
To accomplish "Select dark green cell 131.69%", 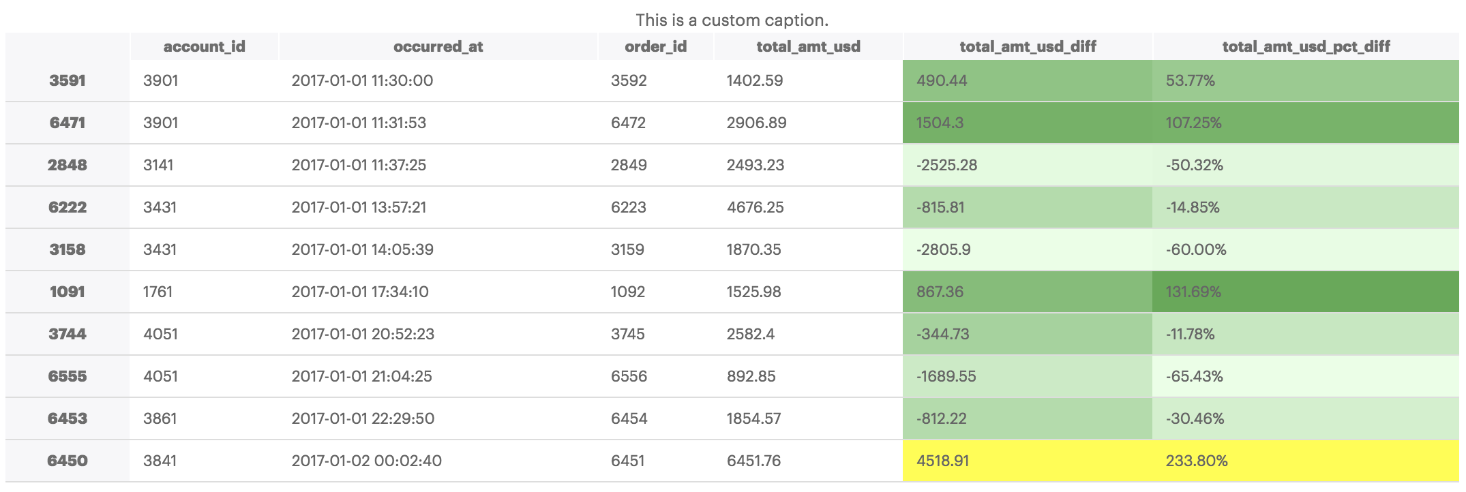I will [x=1193, y=292].
